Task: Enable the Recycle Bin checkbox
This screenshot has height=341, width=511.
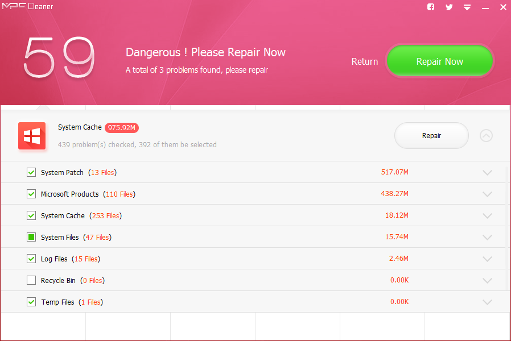Action: tap(31, 280)
